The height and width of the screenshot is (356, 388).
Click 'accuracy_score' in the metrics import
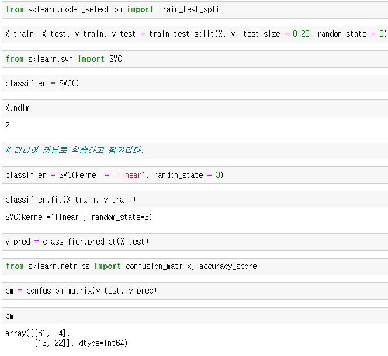click(x=228, y=266)
